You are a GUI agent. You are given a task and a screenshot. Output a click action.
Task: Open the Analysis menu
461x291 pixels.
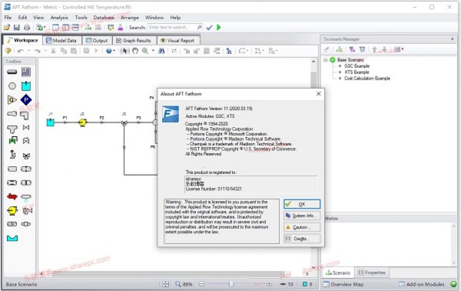tap(59, 18)
